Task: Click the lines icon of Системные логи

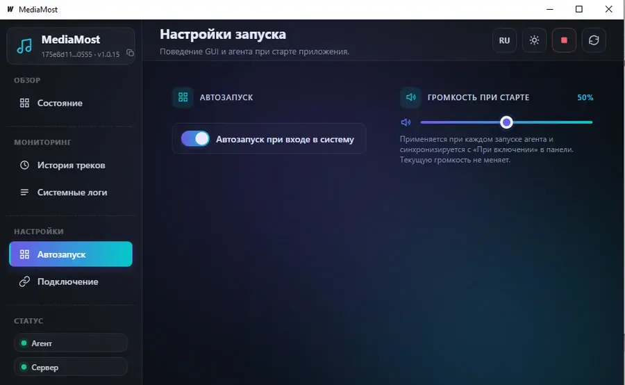Action: pyautogui.click(x=24, y=192)
